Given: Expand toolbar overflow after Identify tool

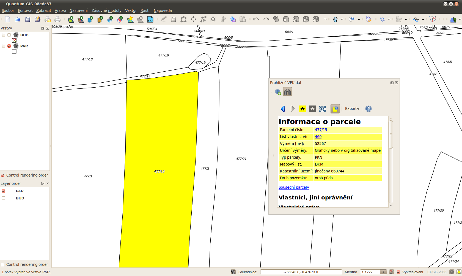Looking at the screenshot, I should click(x=359, y=20).
